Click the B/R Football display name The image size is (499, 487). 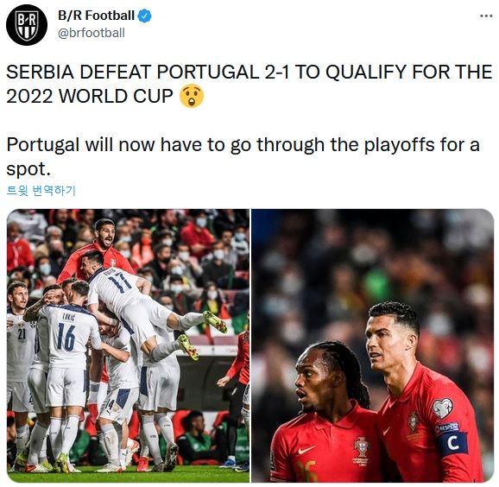tap(96, 16)
